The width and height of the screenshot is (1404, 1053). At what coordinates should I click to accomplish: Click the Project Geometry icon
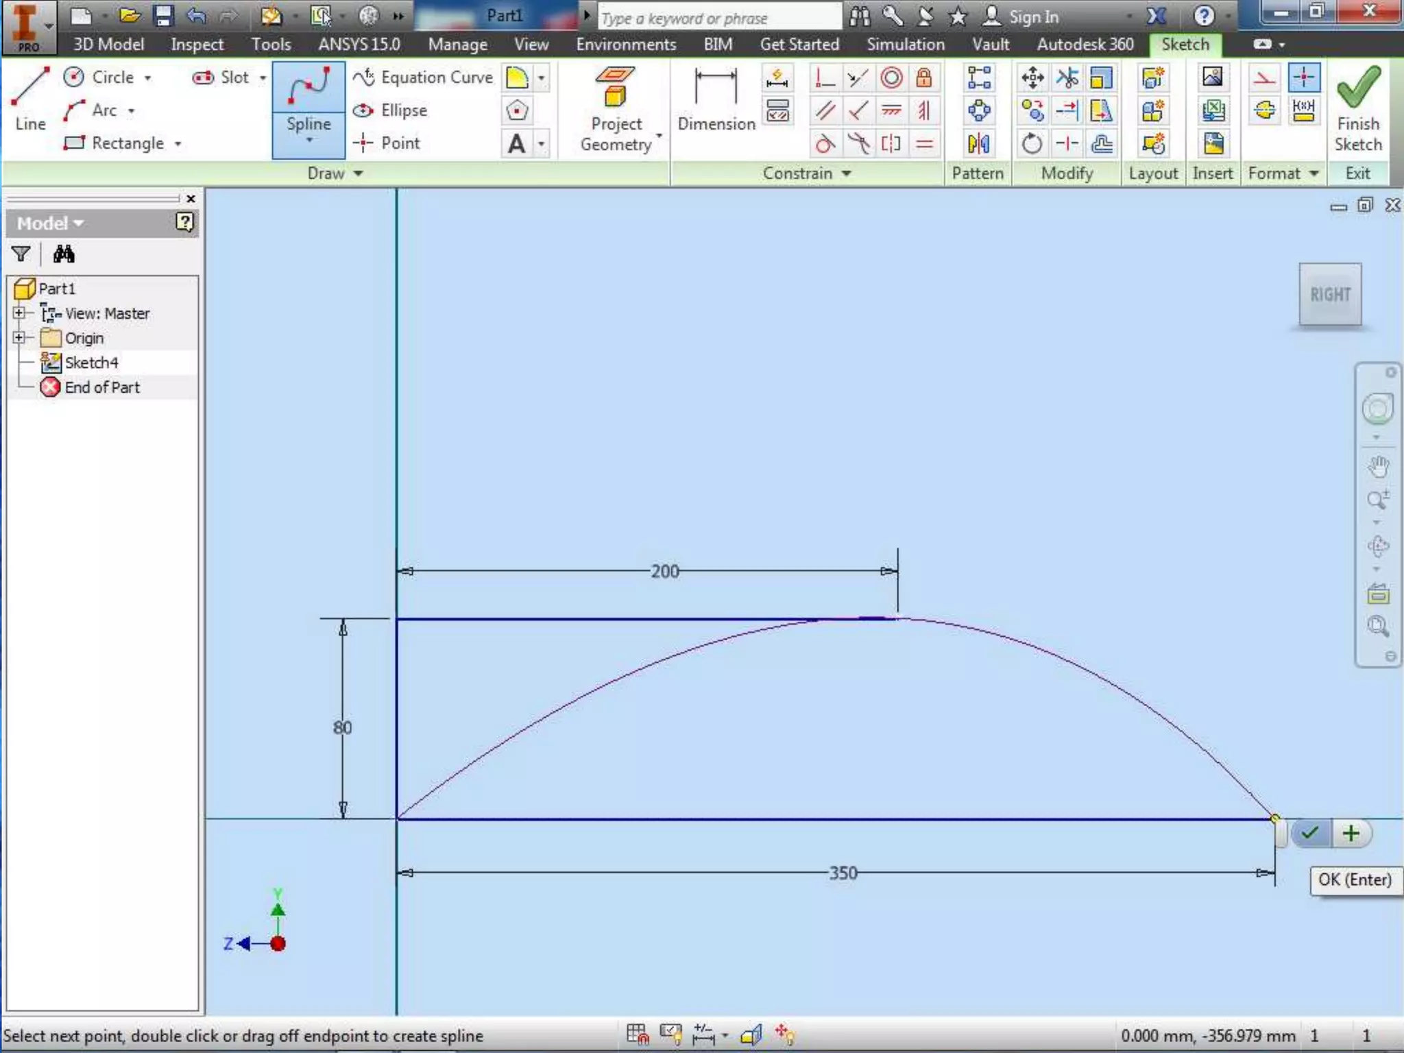point(615,86)
